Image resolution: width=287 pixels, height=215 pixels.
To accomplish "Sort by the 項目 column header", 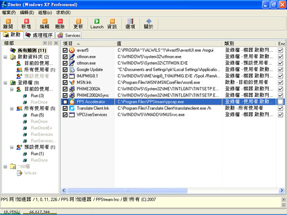I will [88, 43].
